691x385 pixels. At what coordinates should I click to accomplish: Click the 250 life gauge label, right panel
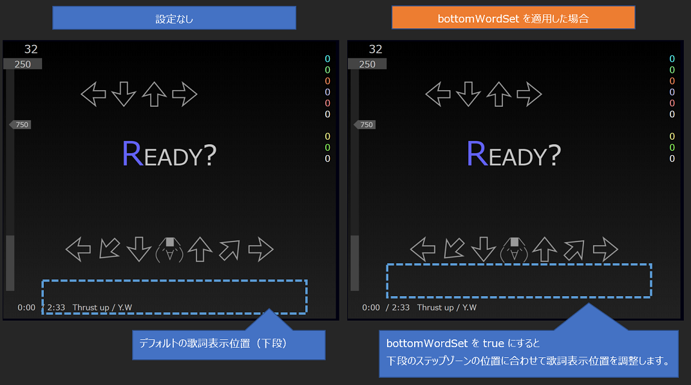(367, 64)
